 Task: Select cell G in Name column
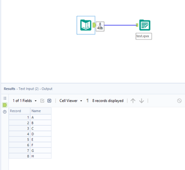pos(41,150)
